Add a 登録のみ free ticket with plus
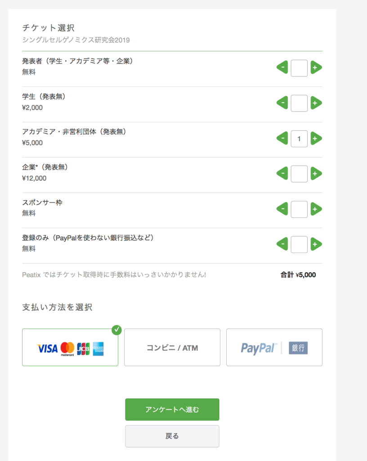The height and width of the screenshot is (461, 367). [x=316, y=244]
